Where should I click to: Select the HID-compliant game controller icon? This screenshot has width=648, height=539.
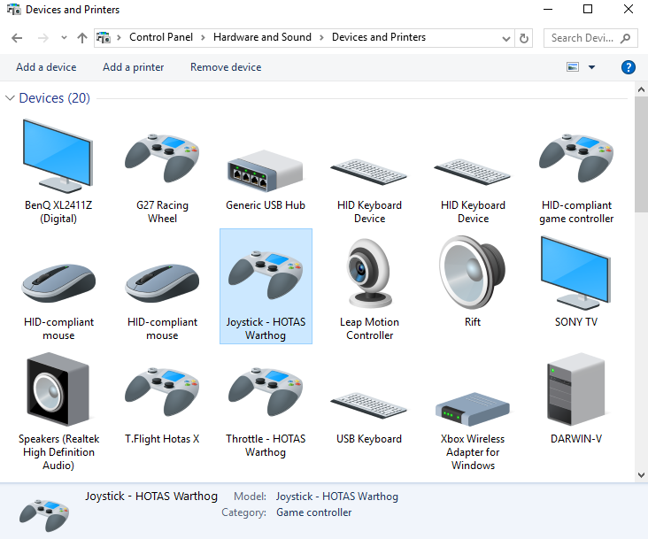tap(576, 158)
